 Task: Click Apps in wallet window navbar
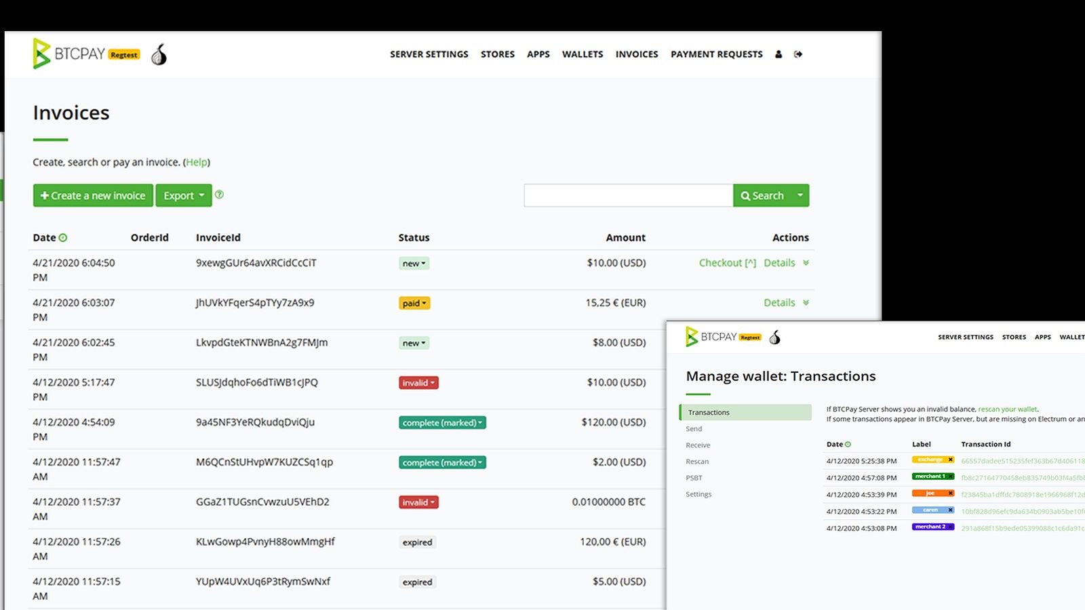pos(1043,337)
